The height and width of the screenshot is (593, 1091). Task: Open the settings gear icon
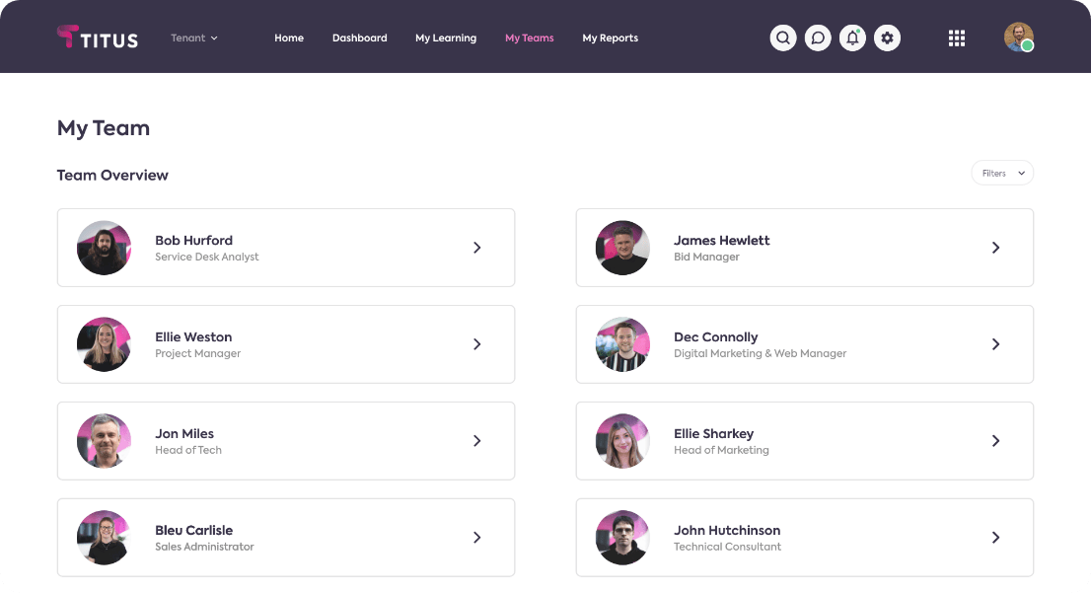tap(887, 38)
